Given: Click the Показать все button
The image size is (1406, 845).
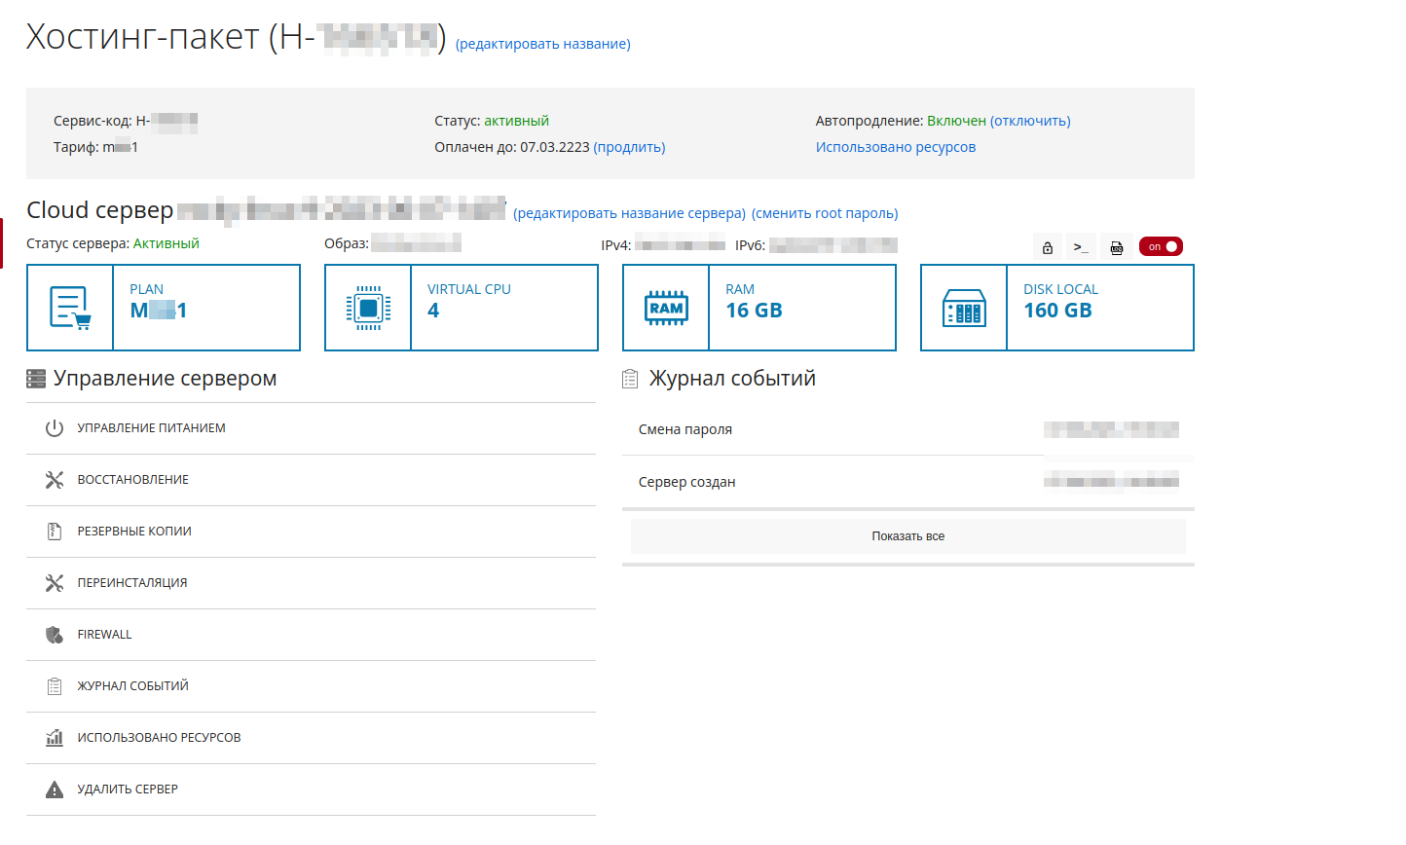Looking at the screenshot, I should [908, 536].
